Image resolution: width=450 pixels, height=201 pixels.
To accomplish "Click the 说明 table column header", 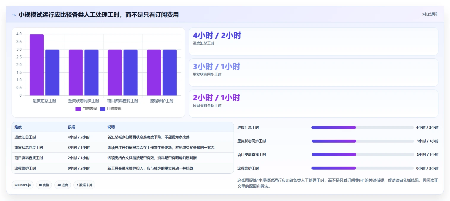I will [x=111, y=127].
